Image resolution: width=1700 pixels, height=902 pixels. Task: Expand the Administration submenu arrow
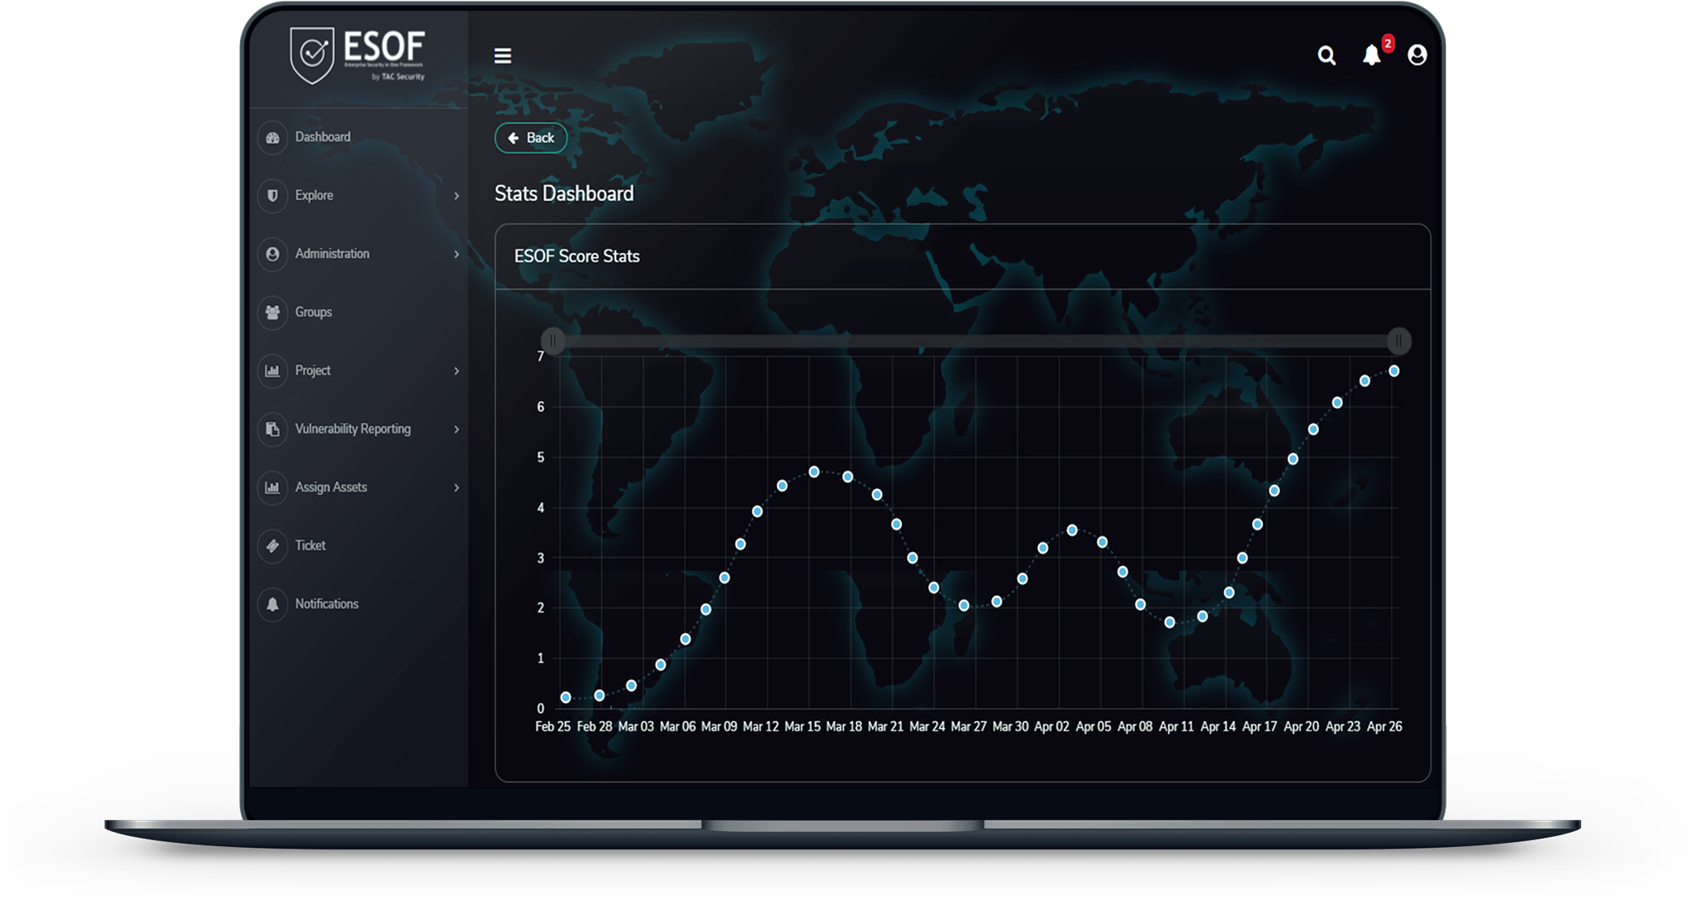click(456, 254)
